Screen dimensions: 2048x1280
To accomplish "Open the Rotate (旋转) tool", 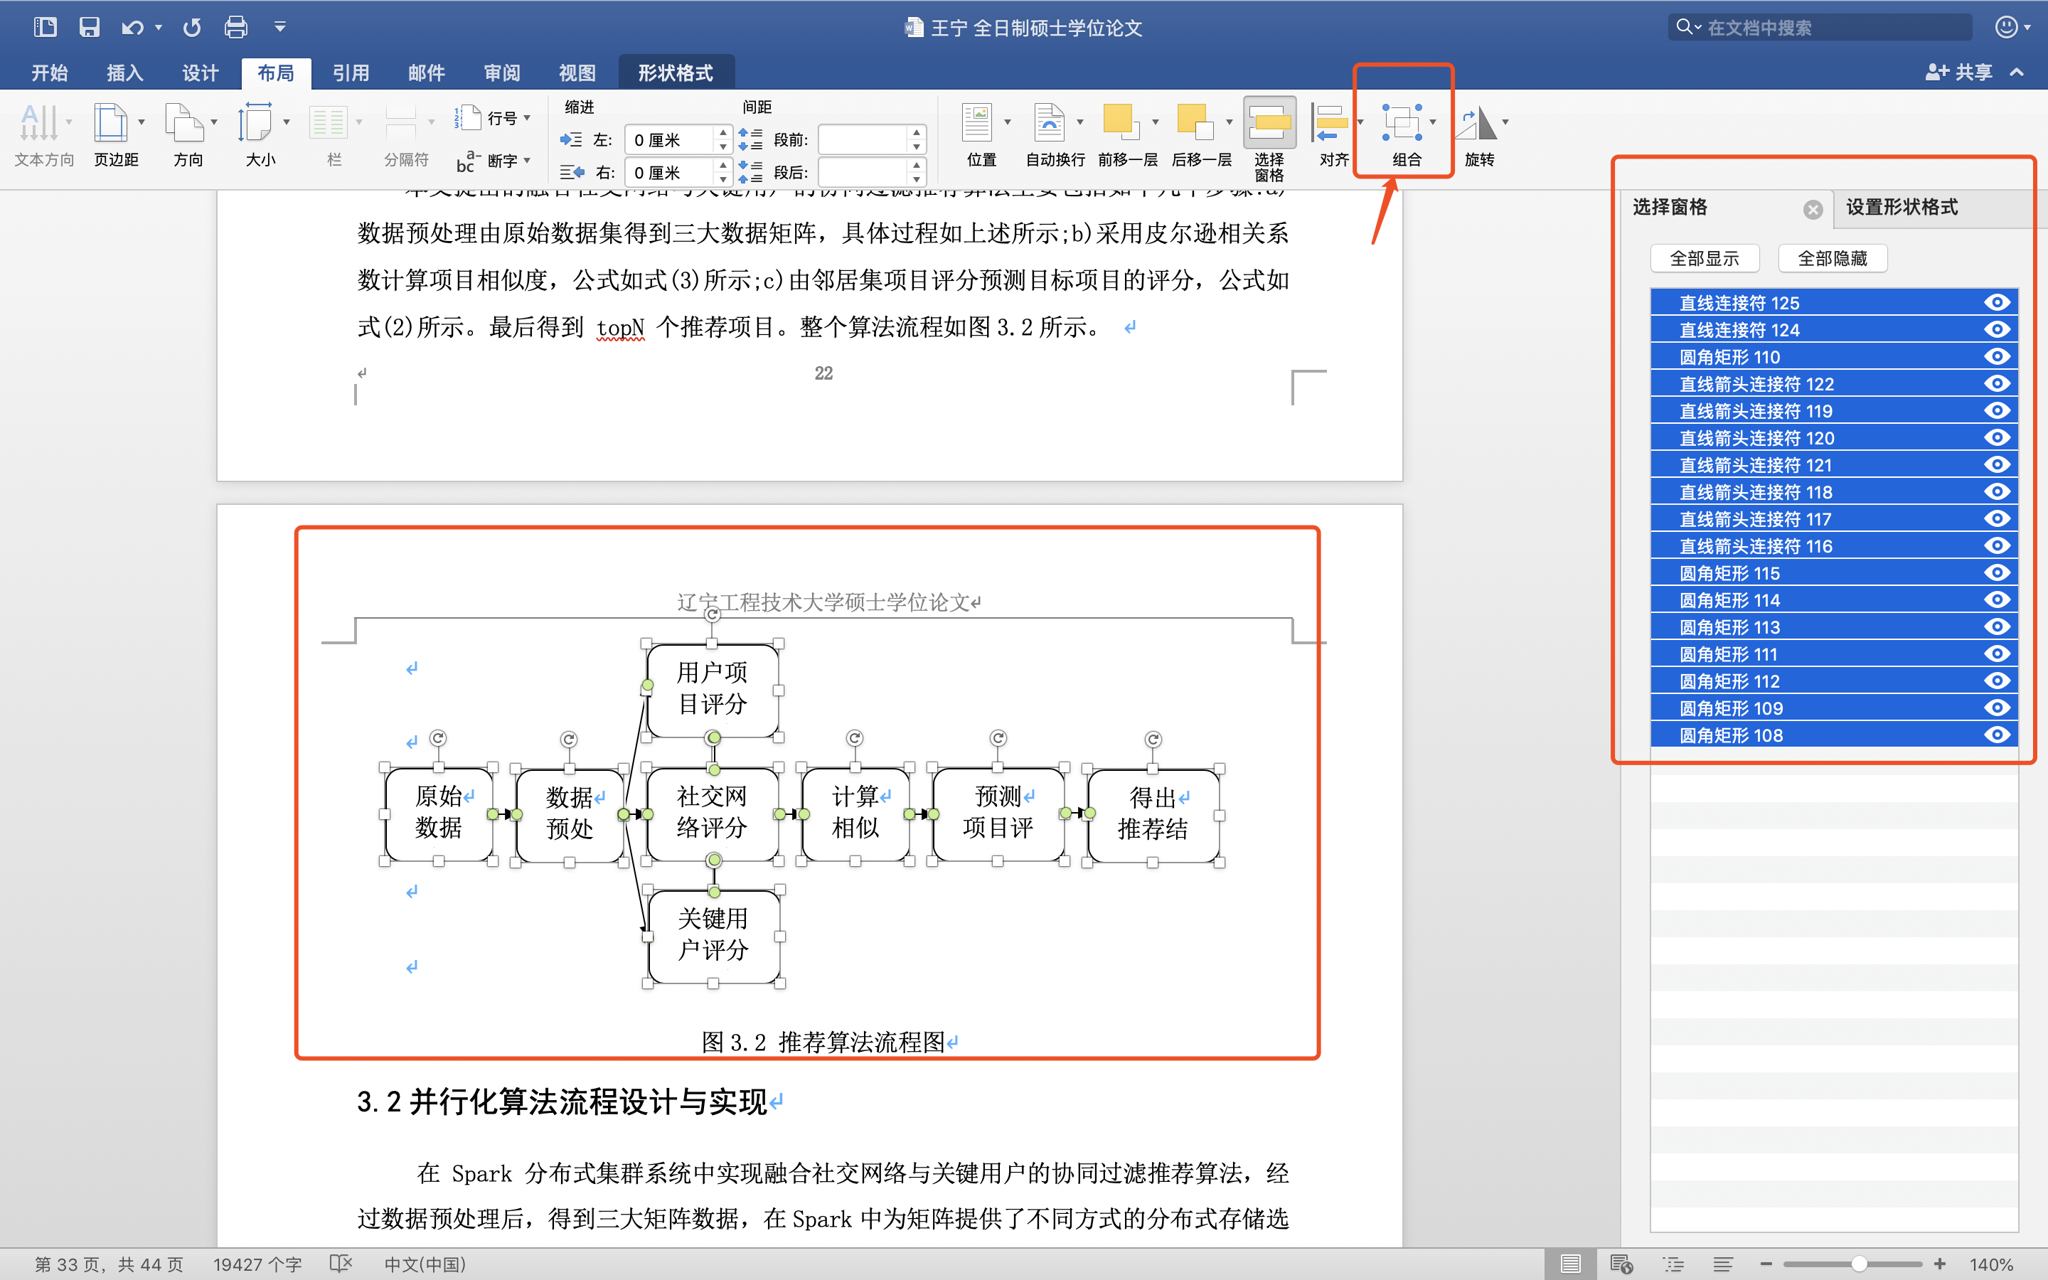I will click(1478, 135).
